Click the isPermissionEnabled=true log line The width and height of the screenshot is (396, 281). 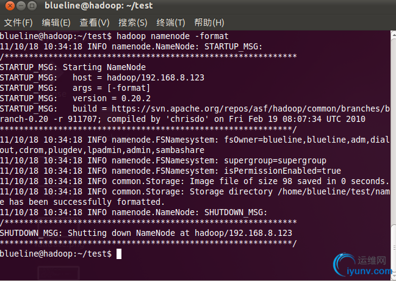pyautogui.click(x=170, y=171)
